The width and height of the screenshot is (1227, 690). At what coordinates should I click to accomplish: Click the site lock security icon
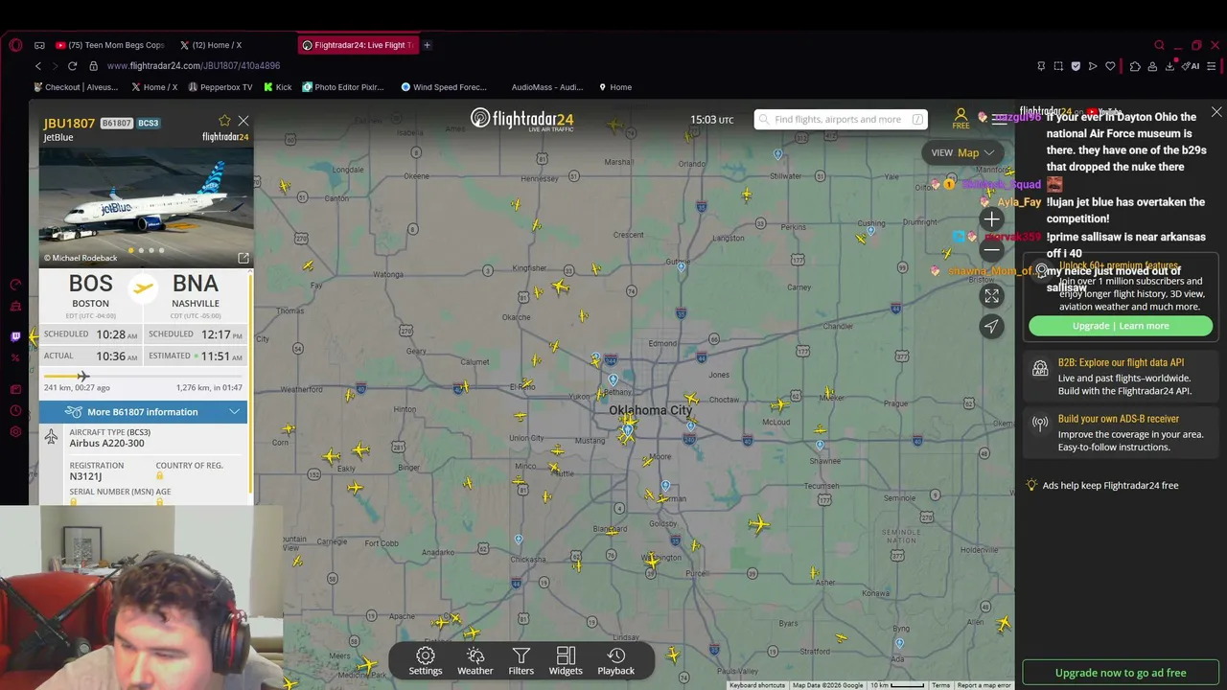pyautogui.click(x=93, y=66)
